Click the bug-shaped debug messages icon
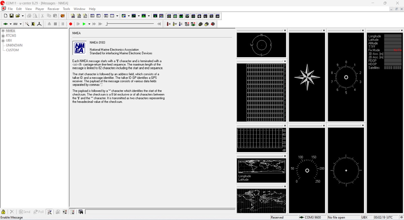 [33, 24]
